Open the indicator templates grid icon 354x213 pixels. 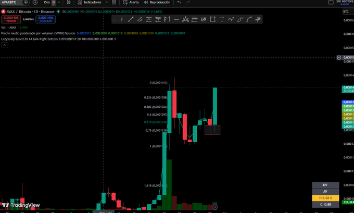pyautogui.click(x=114, y=2)
